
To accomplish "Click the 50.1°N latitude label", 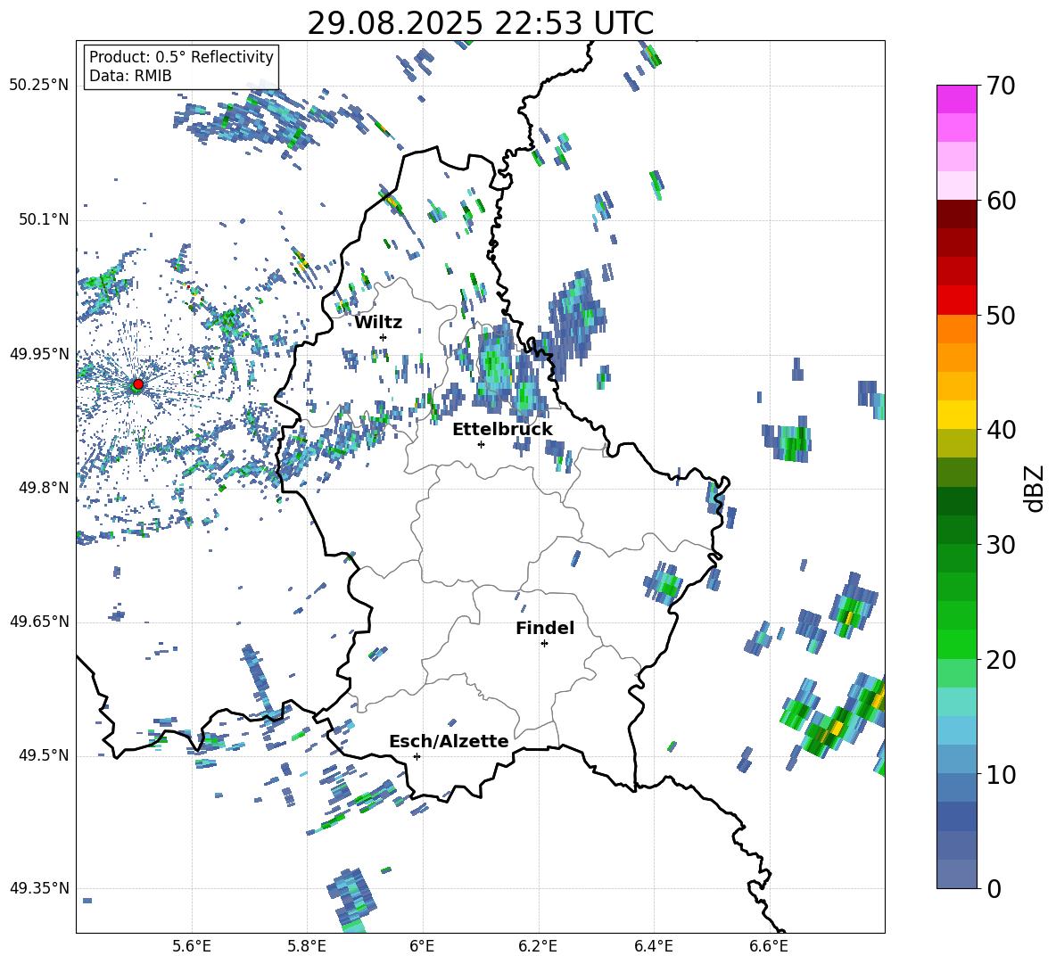I will point(43,220).
